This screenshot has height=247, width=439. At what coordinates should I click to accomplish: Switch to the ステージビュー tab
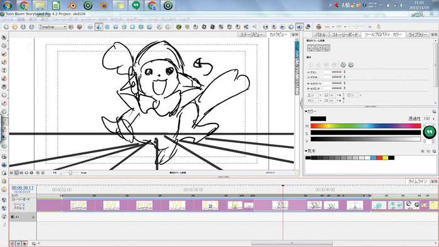(x=251, y=34)
